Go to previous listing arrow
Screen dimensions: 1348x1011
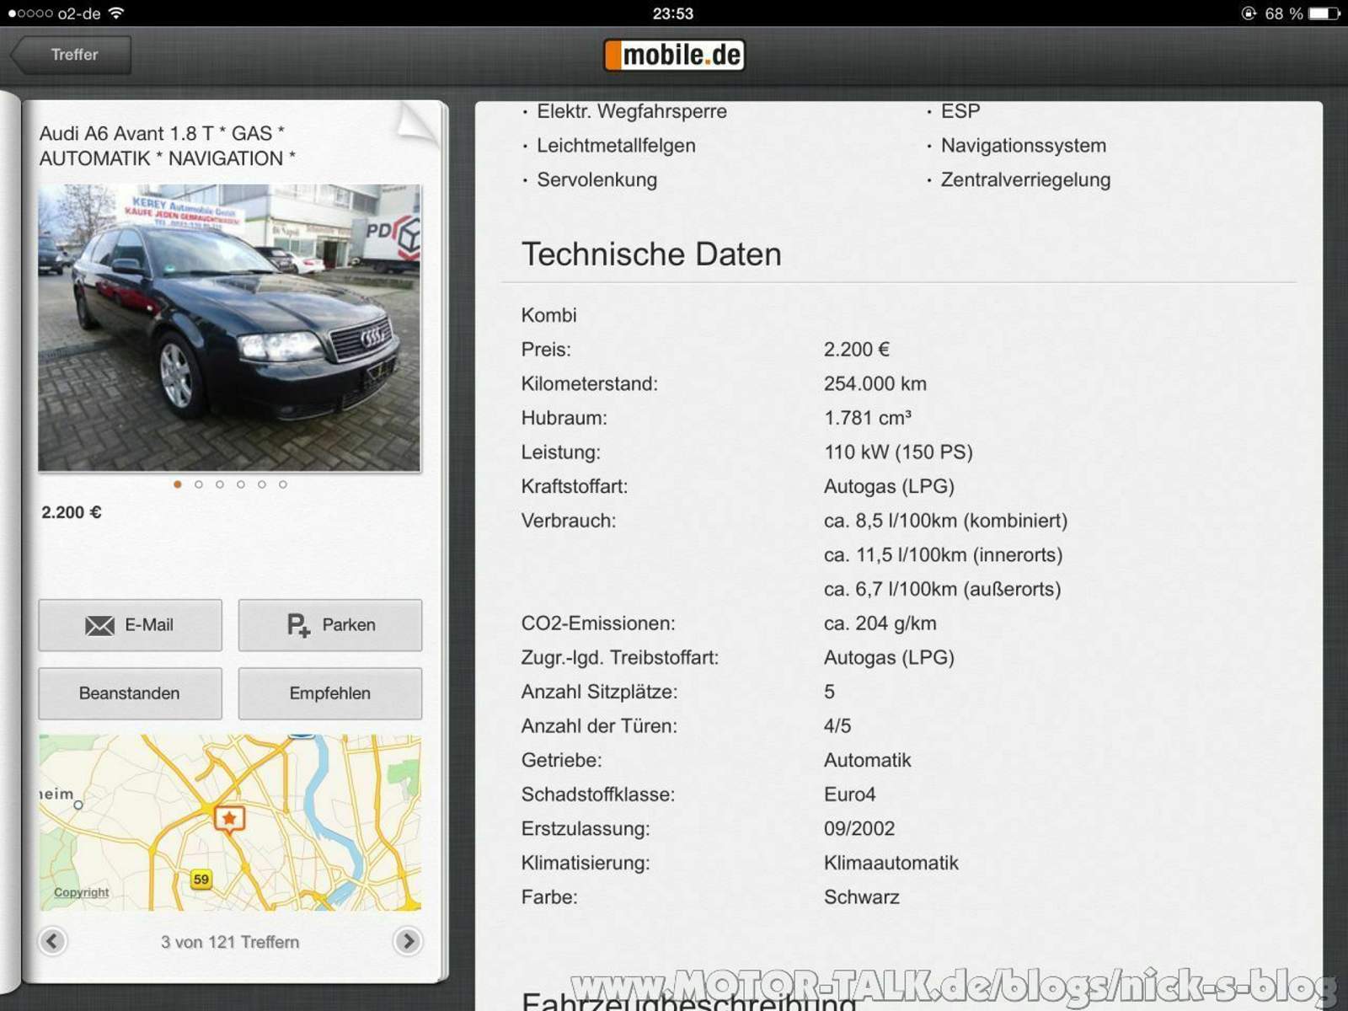(x=52, y=941)
